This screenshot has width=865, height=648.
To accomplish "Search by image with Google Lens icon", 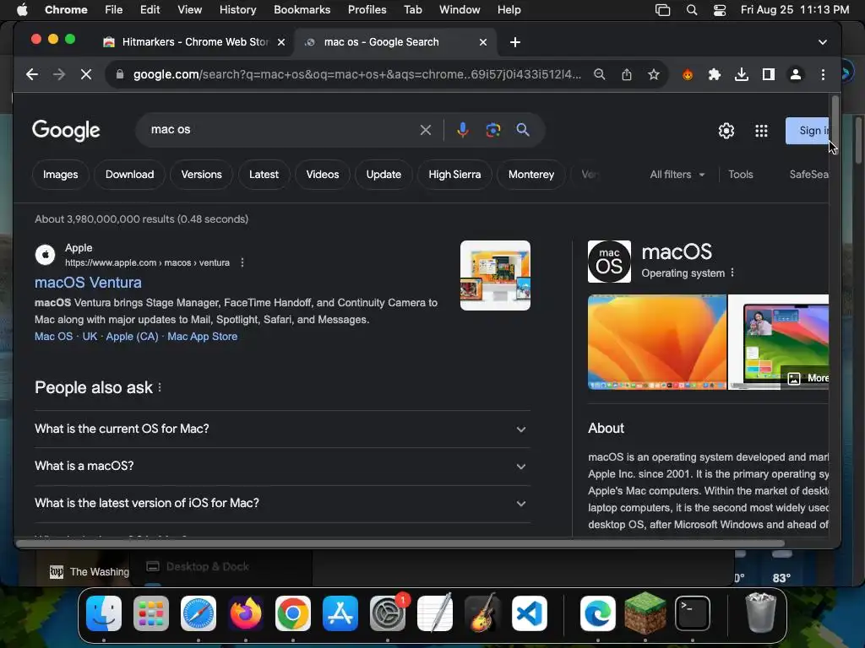I will click(493, 130).
